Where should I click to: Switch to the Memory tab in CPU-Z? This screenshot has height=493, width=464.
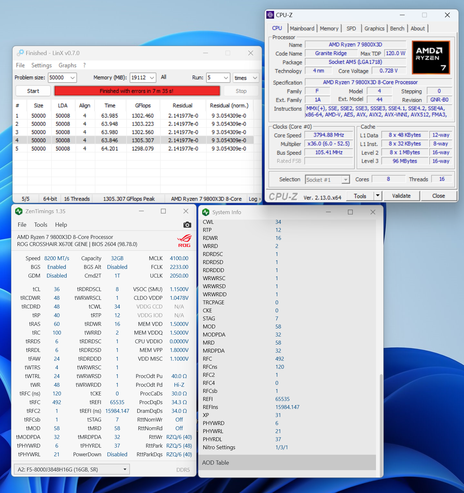click(x=329, y=28)
